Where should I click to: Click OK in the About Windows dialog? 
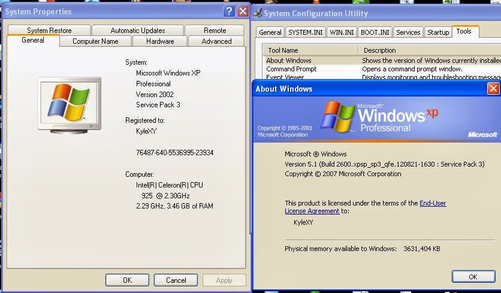pos(473,277)
